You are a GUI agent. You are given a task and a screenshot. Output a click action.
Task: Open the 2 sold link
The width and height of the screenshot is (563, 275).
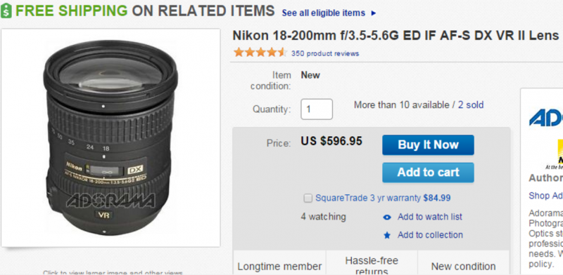471,105
